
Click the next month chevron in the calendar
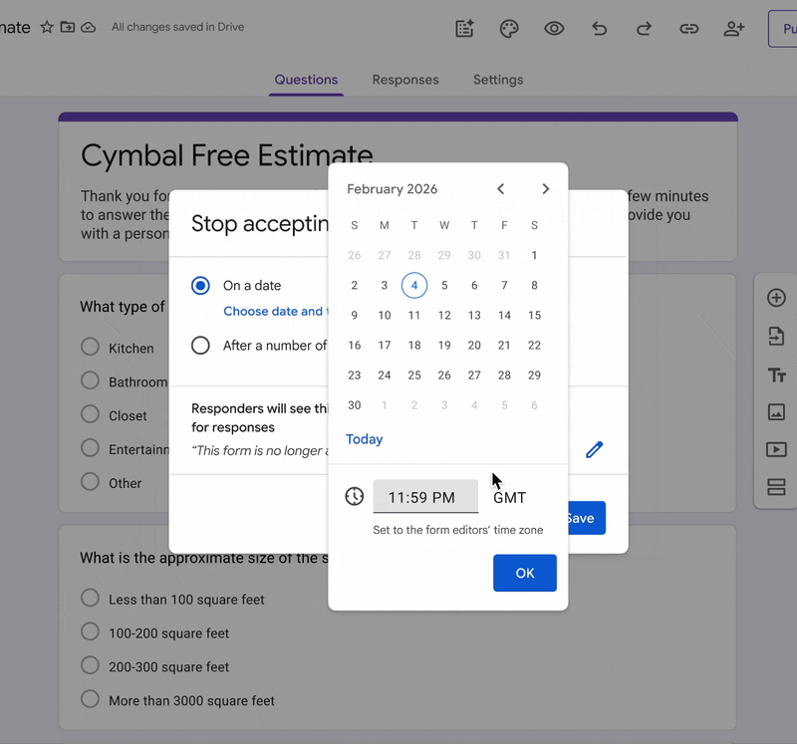pyautogui.click(x=545, y=188)
